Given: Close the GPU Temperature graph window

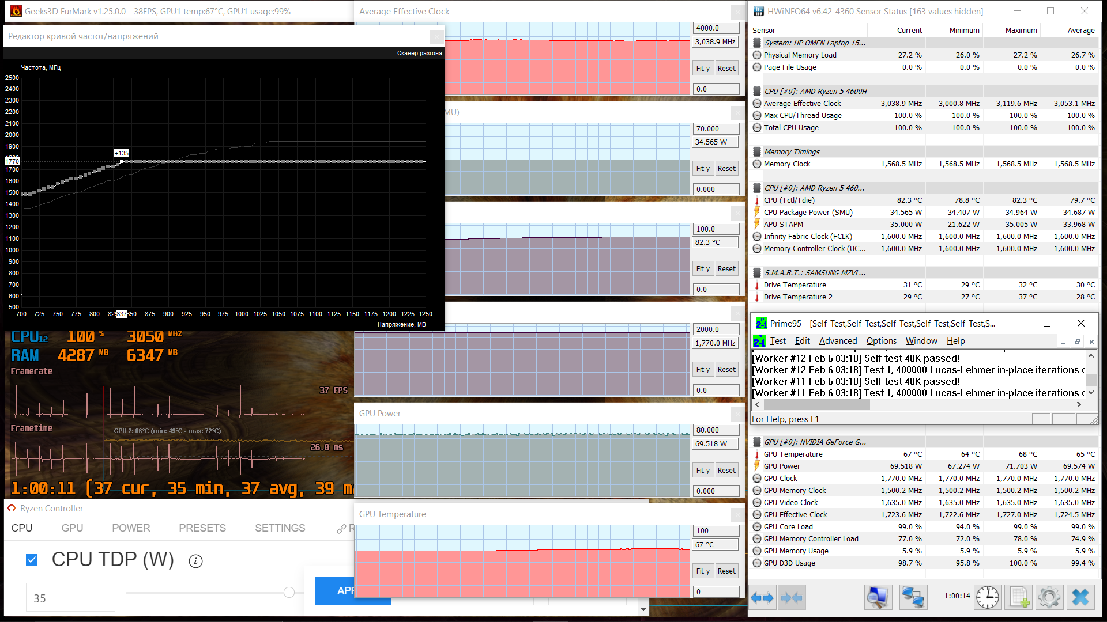Looking at the screenshot, I should pyautogui.click(x=737, y=514).
